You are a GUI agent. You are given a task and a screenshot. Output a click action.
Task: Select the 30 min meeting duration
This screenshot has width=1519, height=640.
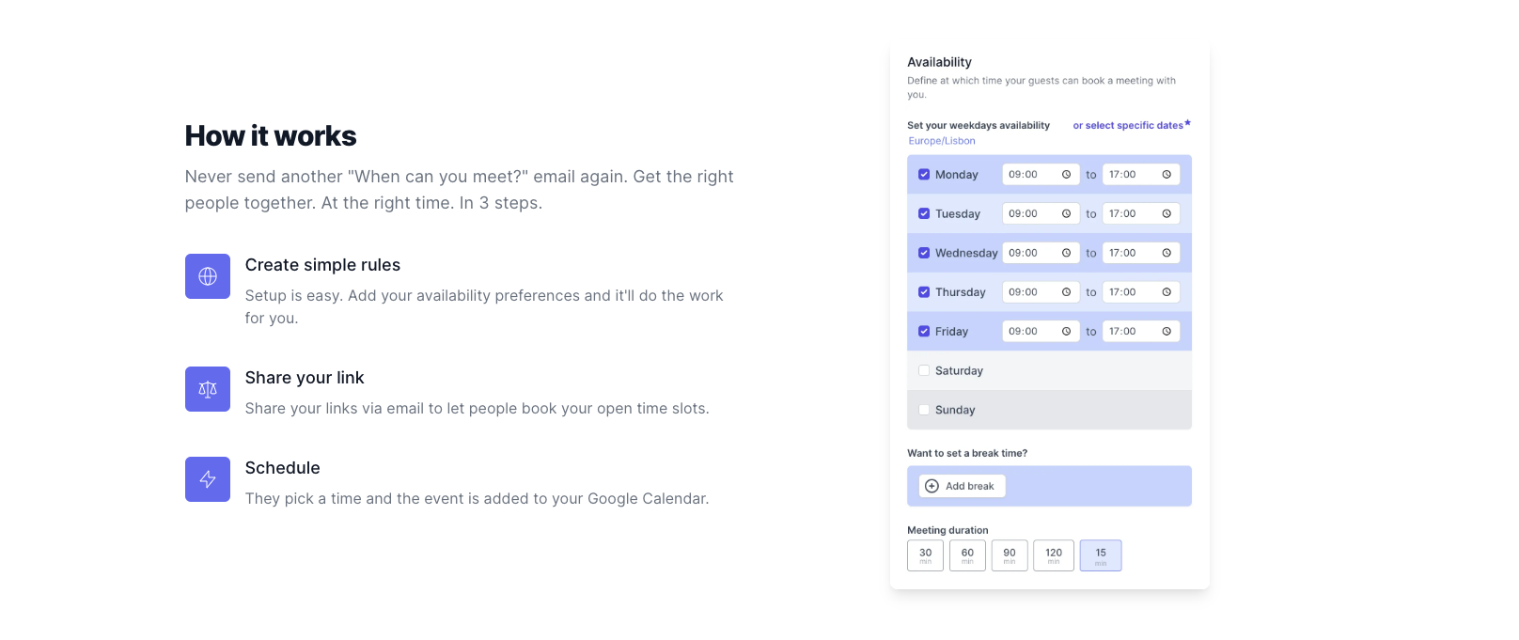[x=925, y=555]
